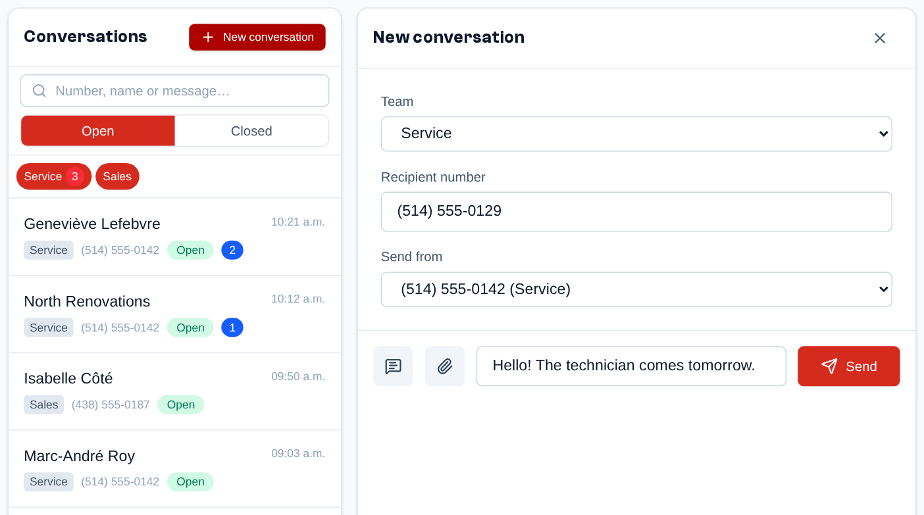Click the conversation search field
The width and height of the screenshot is (924, 515).
click(174, 91)
